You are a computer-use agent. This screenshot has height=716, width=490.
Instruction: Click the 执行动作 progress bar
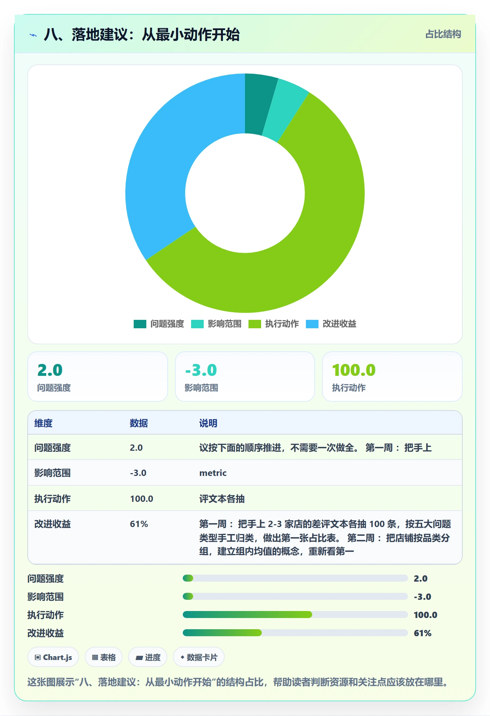click(x=295, y=615)
